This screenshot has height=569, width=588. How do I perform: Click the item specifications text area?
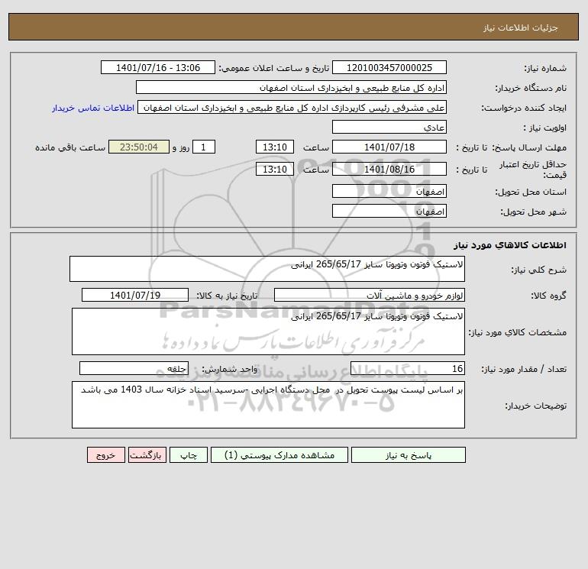(268, 331)
